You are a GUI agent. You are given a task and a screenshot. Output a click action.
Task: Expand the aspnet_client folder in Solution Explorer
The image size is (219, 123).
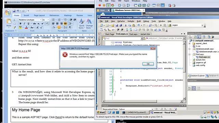coord(190,43)
